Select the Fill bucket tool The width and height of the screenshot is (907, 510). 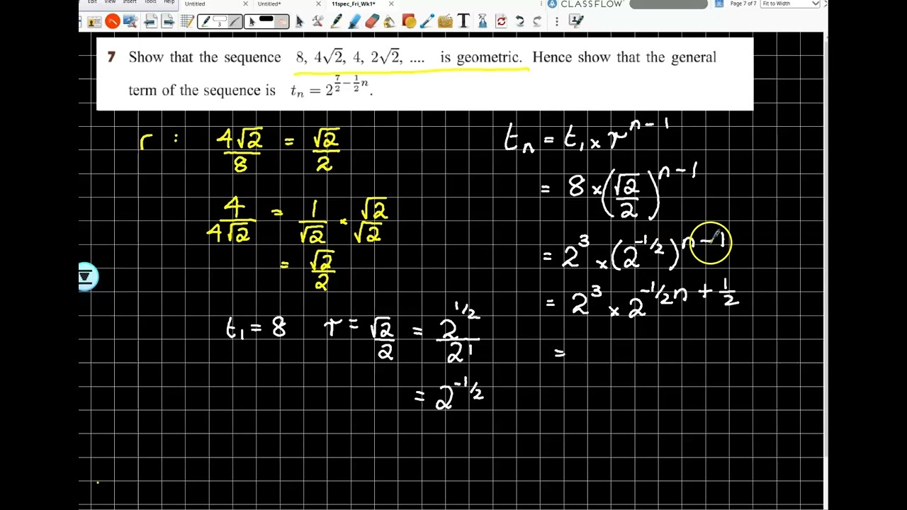[390, 22]
